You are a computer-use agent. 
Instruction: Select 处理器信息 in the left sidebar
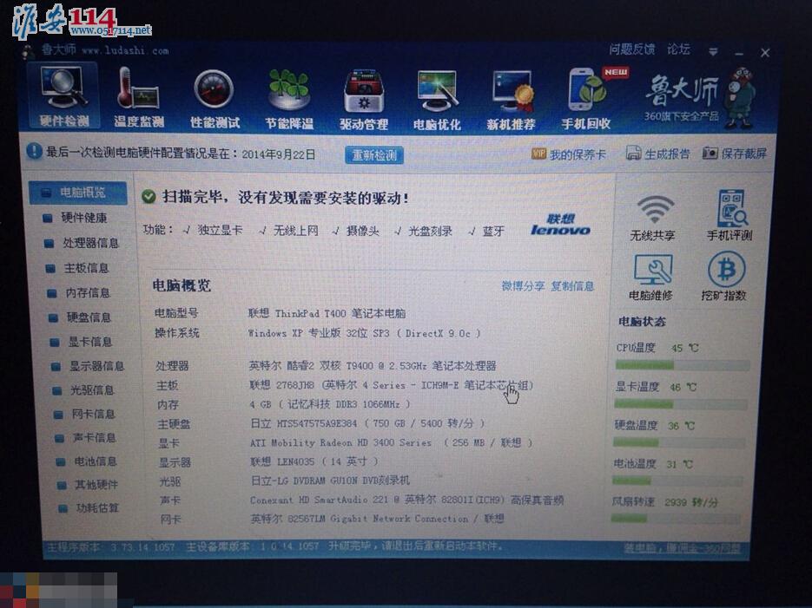pos(89,243)
